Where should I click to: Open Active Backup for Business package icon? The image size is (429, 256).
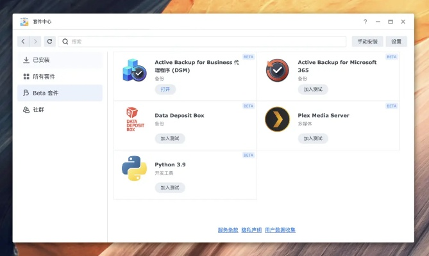134,70
